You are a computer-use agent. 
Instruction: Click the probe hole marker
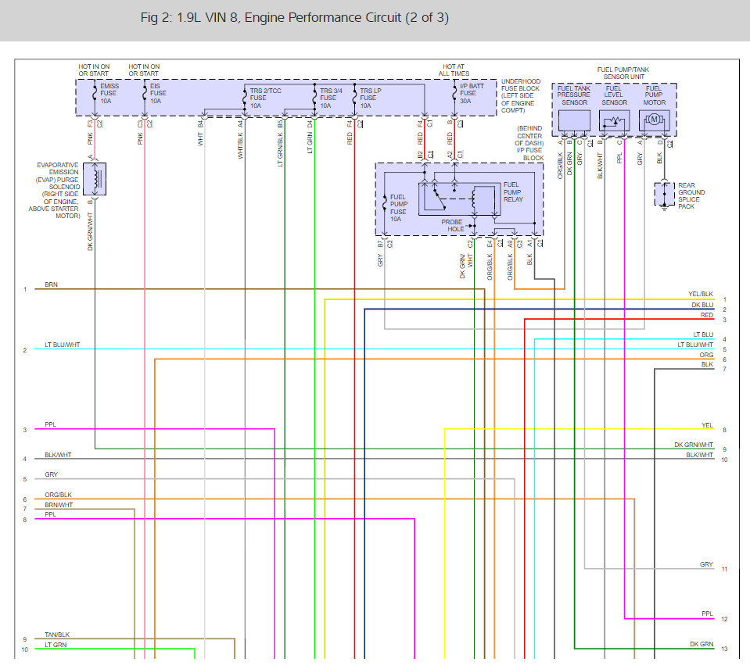pyautogui.click(x=472, y=226)
